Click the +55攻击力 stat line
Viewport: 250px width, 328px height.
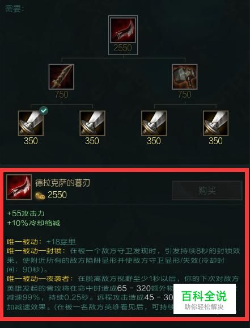coord(26,213)
